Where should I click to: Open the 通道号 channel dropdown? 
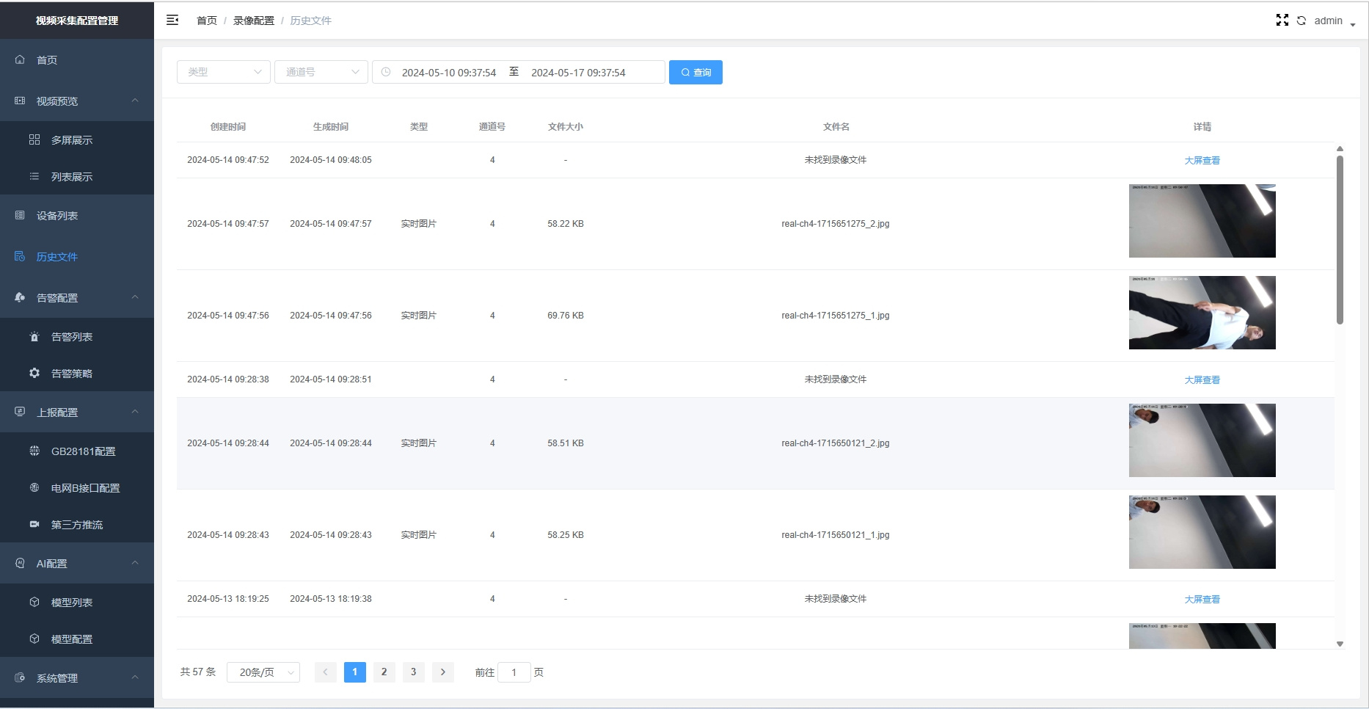pyautogui.click(x=321, y=72)
